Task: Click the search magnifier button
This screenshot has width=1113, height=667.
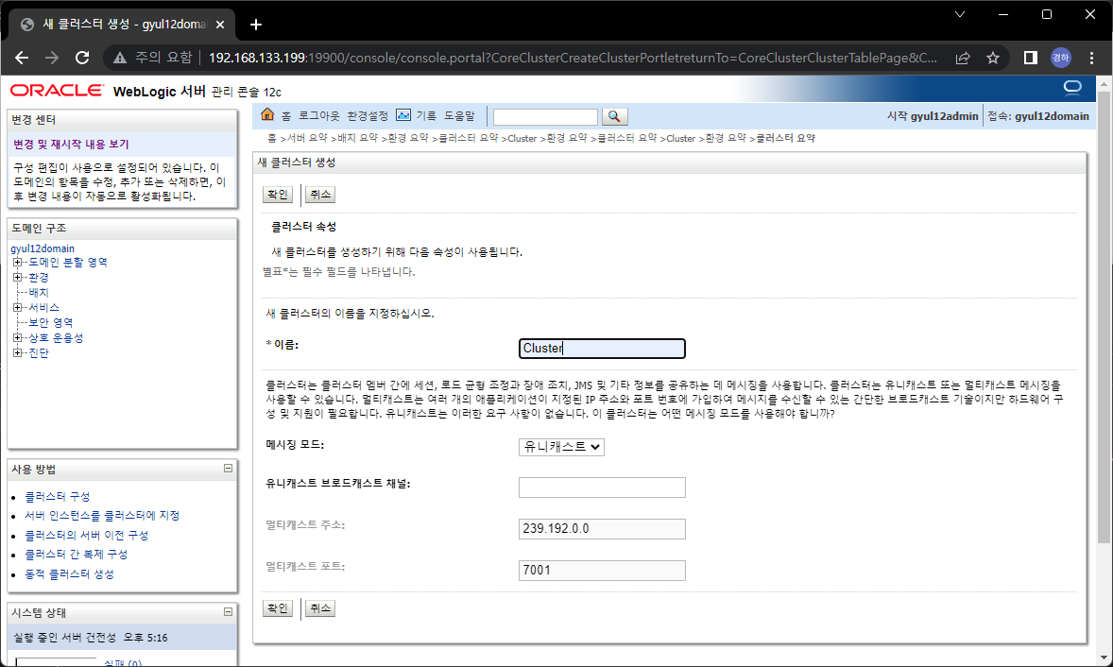Action: point(615,116)
